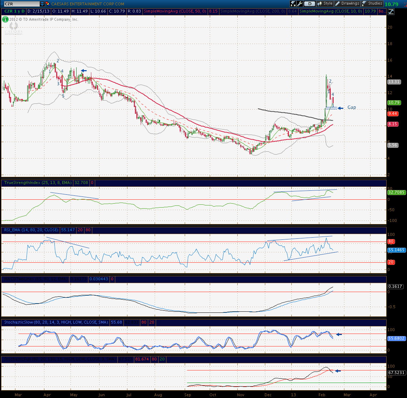Click SimpleMovingAvg (CLOSE, 50, 0) study label
The height and width of the screenshot is (398, 407).
(175, 11)
